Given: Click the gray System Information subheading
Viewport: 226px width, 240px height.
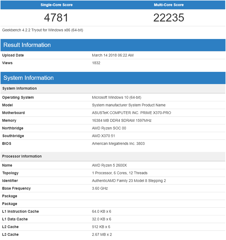Looking at the screenshot, I should point(19,88).
